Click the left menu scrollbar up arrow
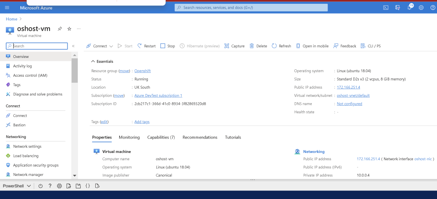The height and width of the screenshot is (199, 437). tap(74, 55)
